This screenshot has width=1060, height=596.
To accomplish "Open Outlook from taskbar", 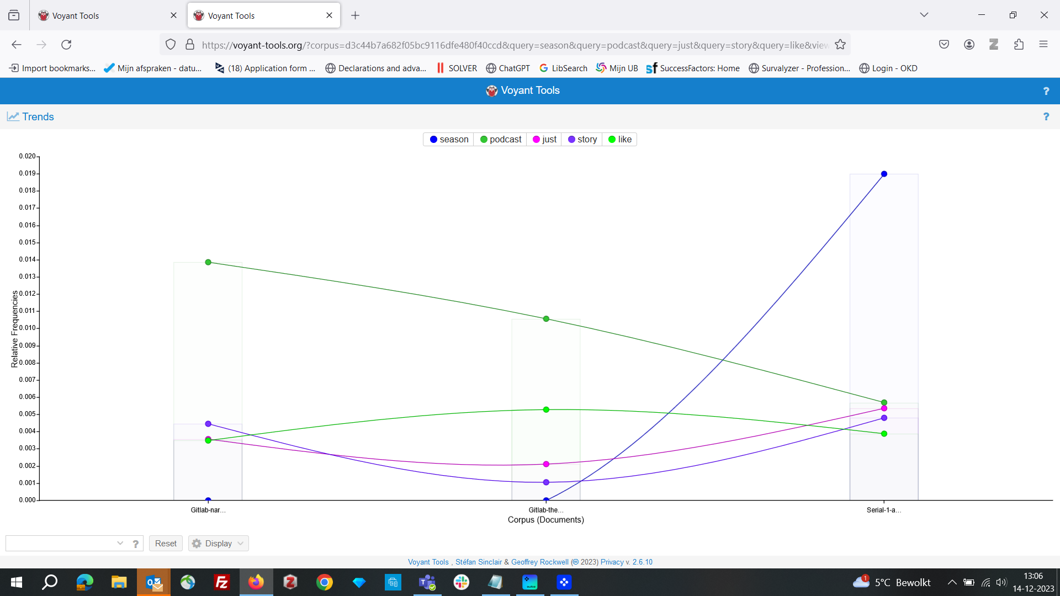I will tap(153, 582).
